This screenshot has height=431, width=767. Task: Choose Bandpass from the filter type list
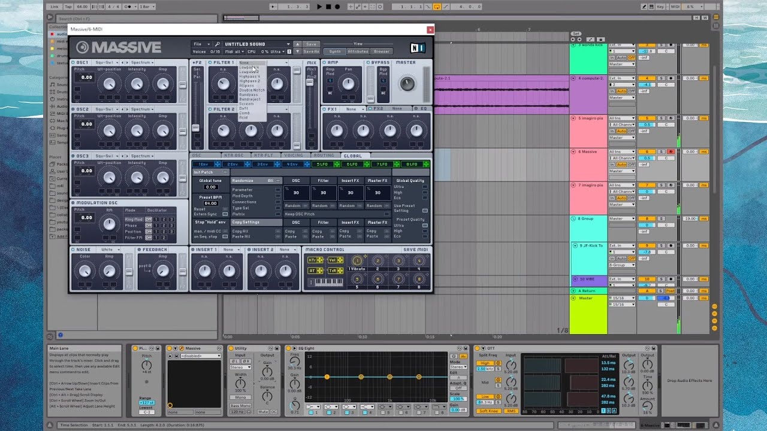[x=249, y=95]
